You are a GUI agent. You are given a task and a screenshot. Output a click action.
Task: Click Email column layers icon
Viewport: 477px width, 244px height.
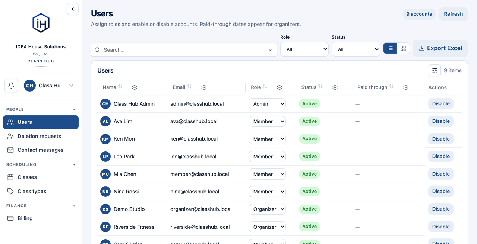[x=204, y=87]
